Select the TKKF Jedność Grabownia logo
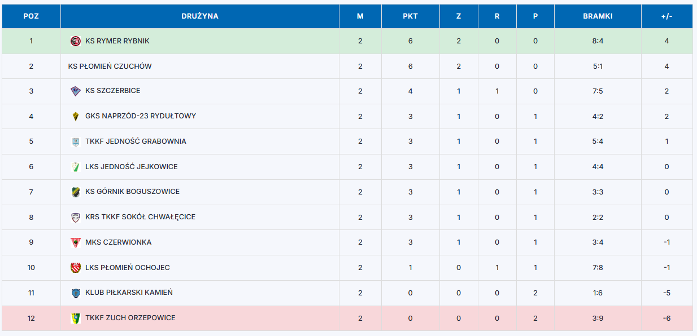 [76, 142]
